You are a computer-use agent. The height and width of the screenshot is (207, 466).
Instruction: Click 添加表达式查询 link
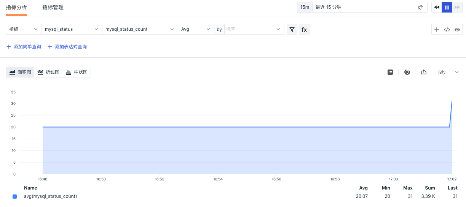point(67,47)
